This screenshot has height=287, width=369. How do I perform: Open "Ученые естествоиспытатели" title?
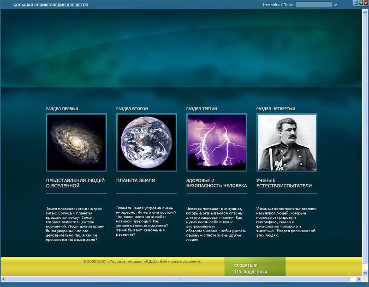pyautogui.click(x=284, y=183)
